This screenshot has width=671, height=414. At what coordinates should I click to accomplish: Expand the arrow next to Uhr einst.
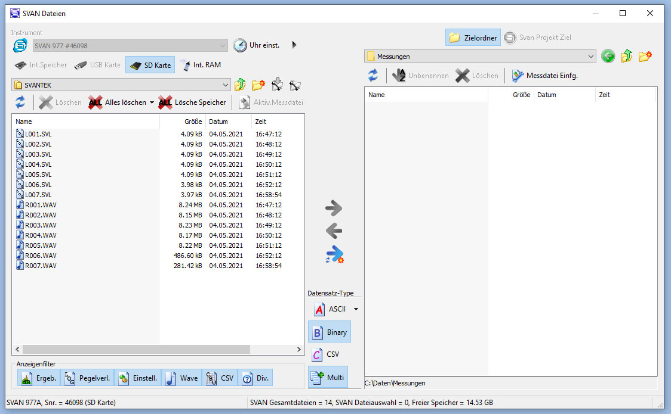(x=294, y=45)
